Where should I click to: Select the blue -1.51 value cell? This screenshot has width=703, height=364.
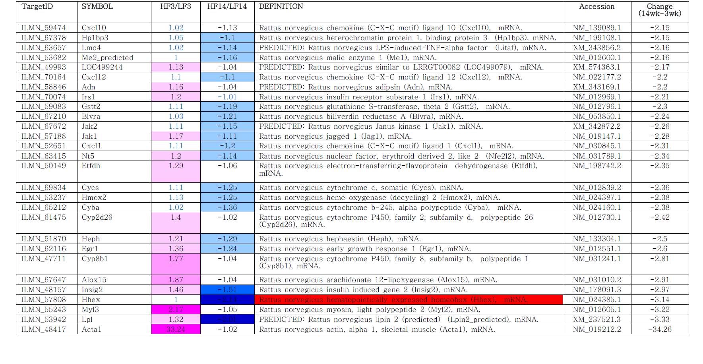(x=227, y=290)
